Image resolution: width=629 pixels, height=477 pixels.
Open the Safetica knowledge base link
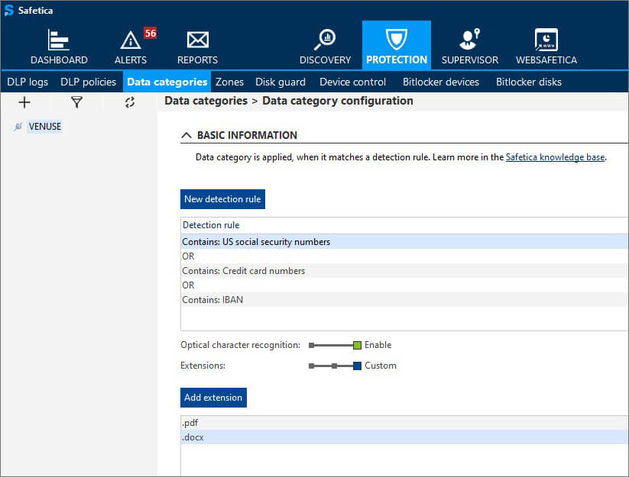tap(555, 157)
